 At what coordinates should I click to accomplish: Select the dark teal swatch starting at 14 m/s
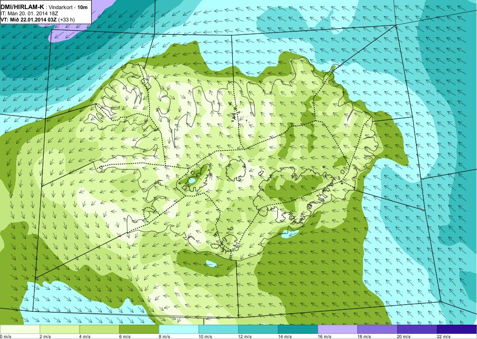[298, 329]
